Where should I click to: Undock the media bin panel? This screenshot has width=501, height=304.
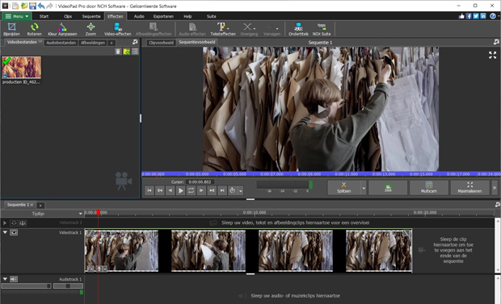[135, 42]
